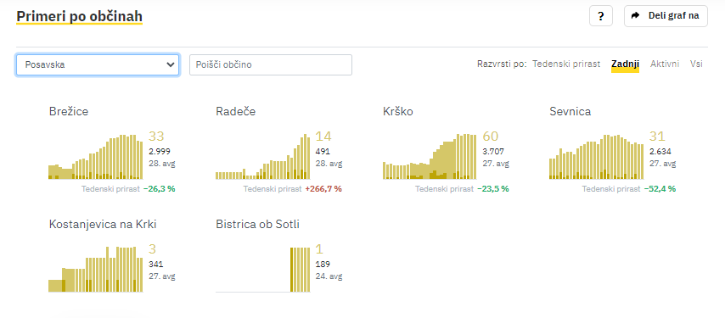Select the Zadnji sort option
The width and height of the screenshot is (725, 318).
(625, 64)
